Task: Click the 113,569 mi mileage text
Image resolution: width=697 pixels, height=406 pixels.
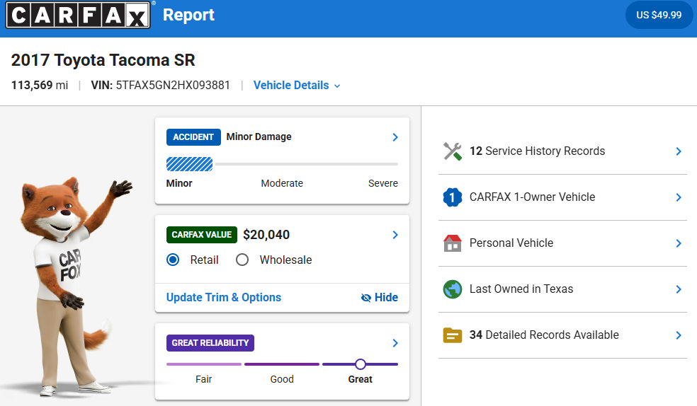Action: pos(40,85)
